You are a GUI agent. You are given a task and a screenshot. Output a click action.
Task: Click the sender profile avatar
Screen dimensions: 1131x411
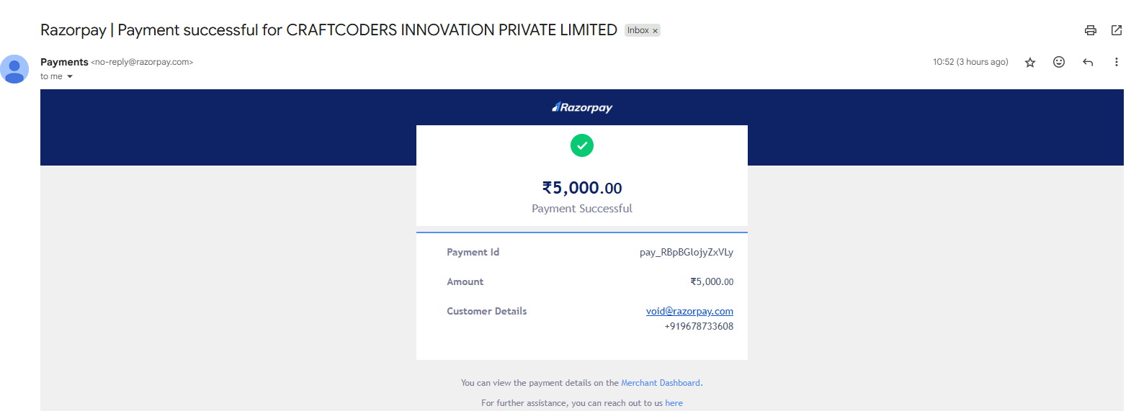[14, 69]
